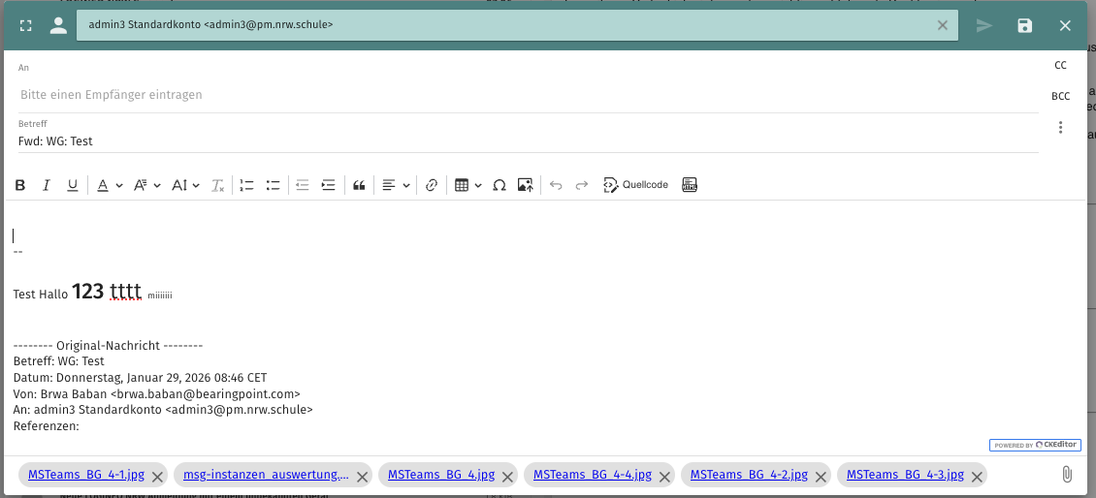Toggle italic text style
1096x498 pixels.
click(46, 185)
